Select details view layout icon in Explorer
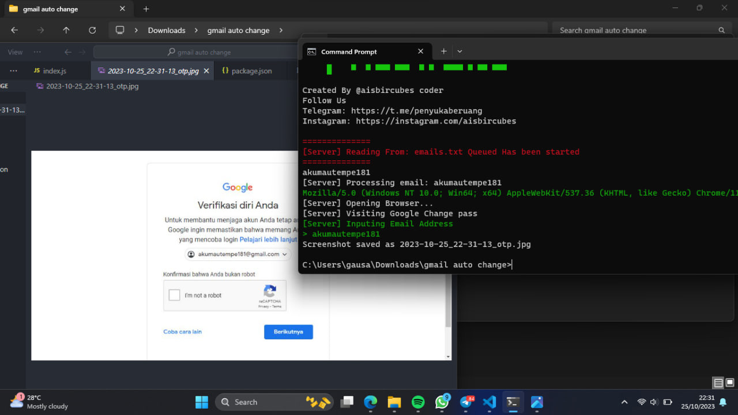Screen dimensions: 738x415 click(x=718, y=383)
